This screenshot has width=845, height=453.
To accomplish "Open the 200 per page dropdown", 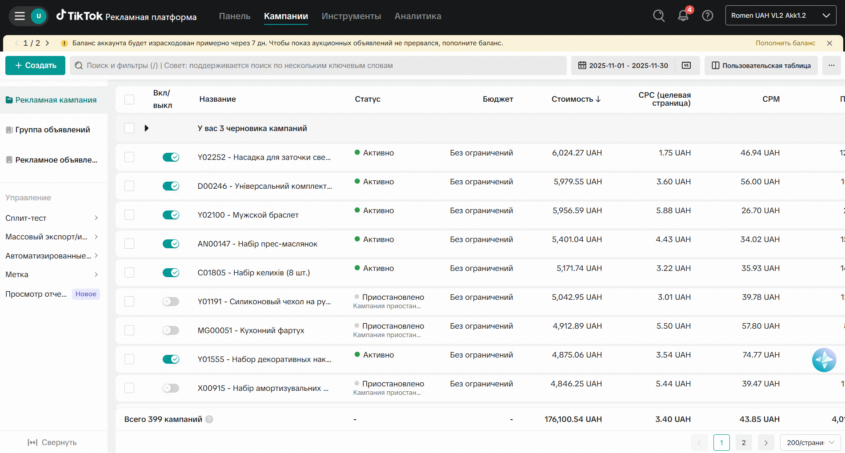I will tap(810, 443).
